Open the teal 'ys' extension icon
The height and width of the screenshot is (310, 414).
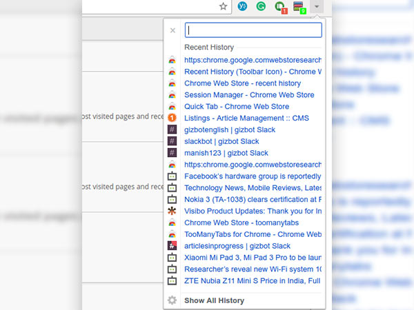tap(242, 6)
